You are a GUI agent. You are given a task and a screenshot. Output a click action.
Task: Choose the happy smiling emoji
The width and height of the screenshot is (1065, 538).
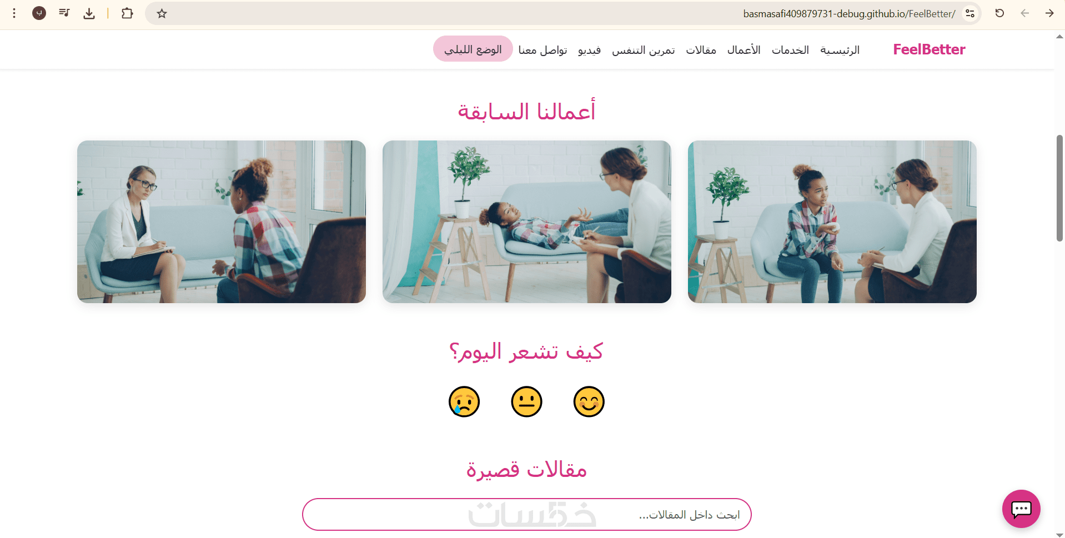pos(589,401)
